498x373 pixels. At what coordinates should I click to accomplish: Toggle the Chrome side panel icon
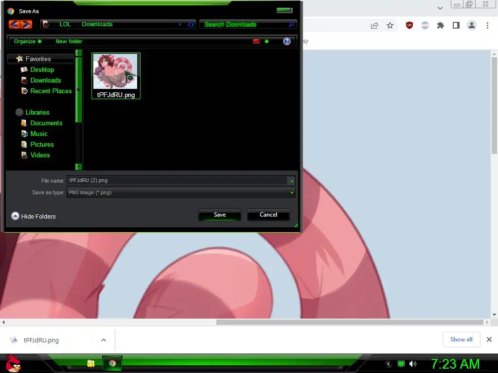(456, 25)
